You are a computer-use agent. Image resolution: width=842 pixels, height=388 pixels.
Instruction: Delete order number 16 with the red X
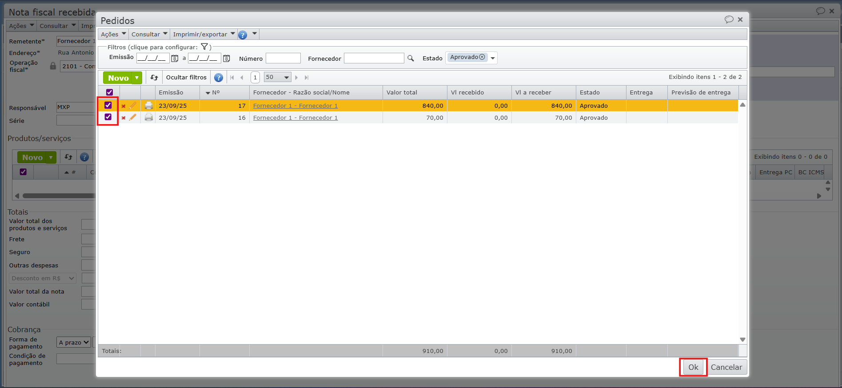tap(124, 118)
